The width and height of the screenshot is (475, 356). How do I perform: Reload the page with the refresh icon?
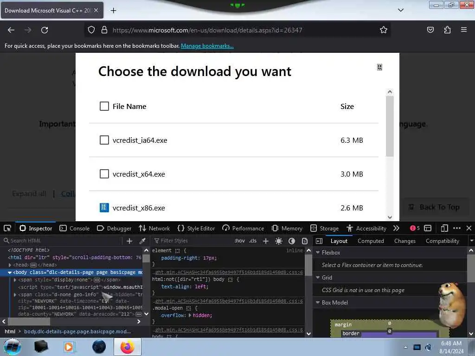tap(45, 30)
